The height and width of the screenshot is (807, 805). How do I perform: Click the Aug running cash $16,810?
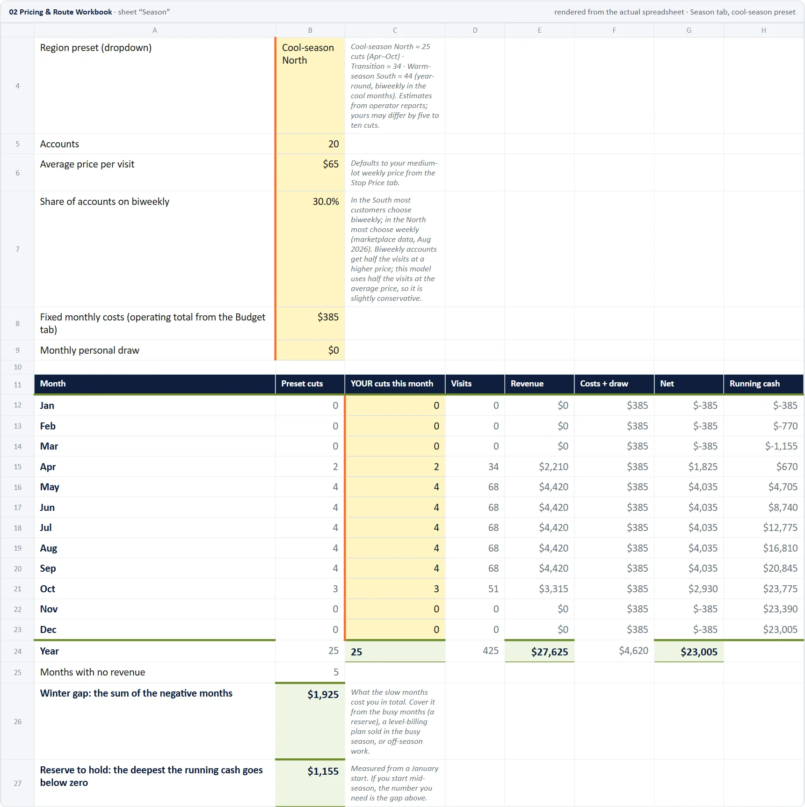(780, 548)
